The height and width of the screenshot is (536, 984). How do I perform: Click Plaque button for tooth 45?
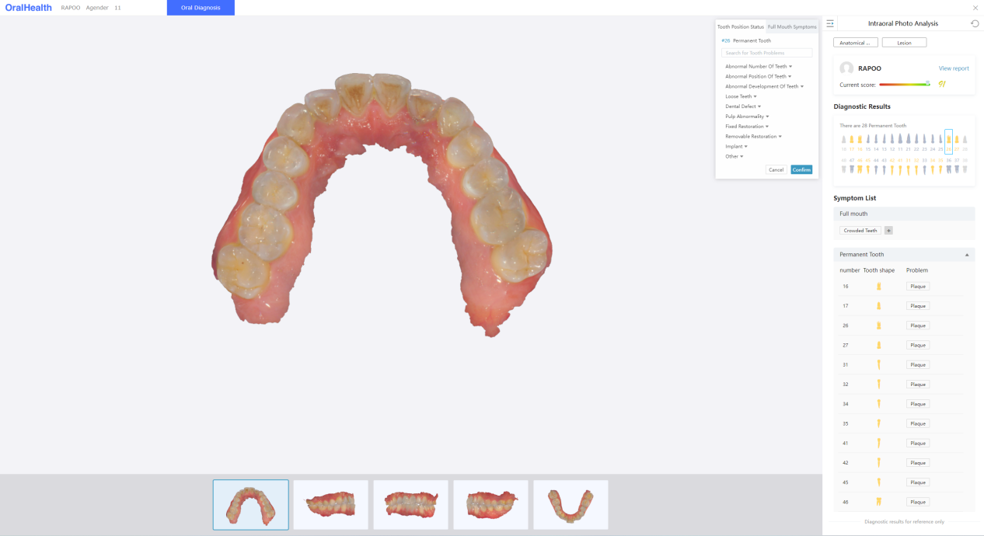click(918, 482)
